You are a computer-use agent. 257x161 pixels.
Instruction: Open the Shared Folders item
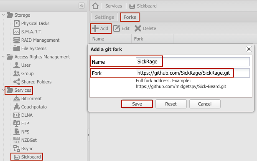33,82
